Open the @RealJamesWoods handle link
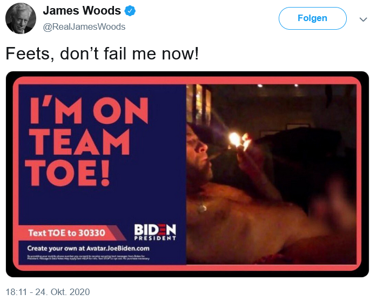The image size is (370, 301). [x=84, y=26]
